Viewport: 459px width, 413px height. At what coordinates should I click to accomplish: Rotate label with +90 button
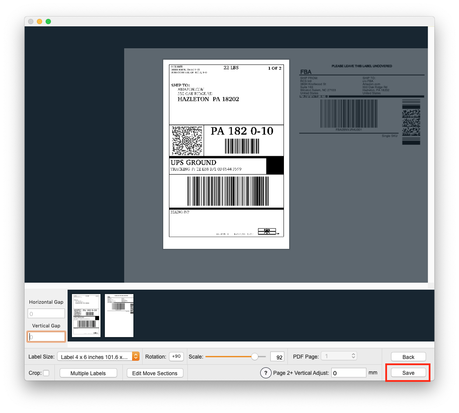(x=176, y=356)
